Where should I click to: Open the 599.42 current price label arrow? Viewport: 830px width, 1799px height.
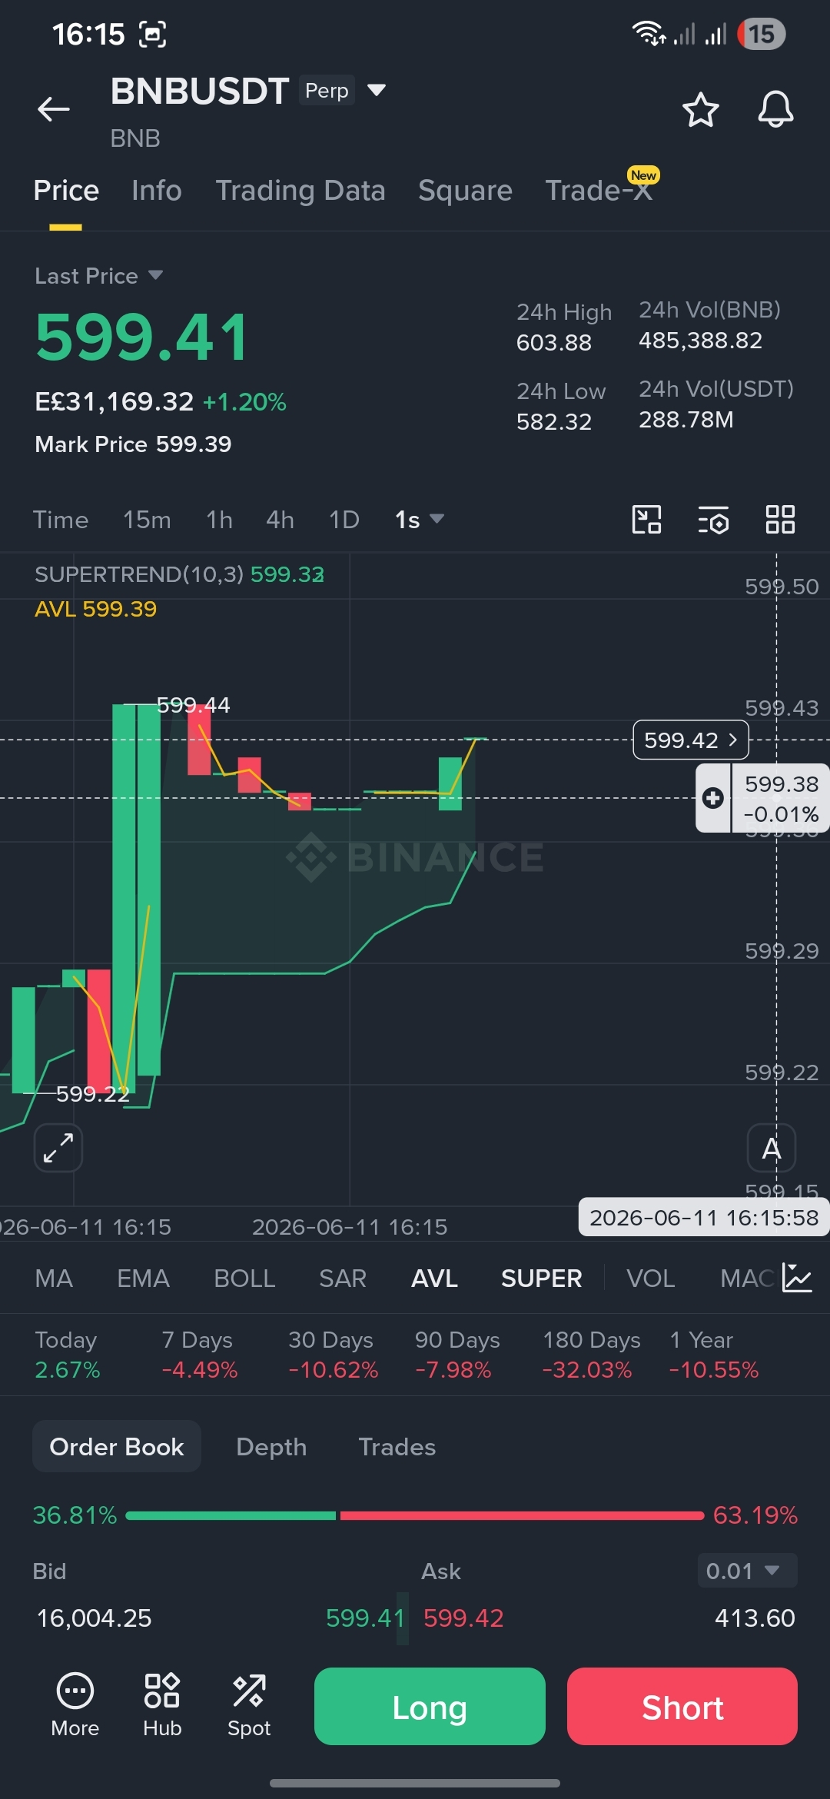point(691,740)
